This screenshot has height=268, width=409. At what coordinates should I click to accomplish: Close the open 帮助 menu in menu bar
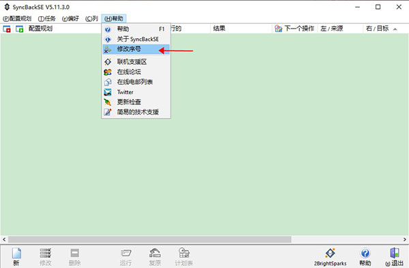(x=114, y=18)
